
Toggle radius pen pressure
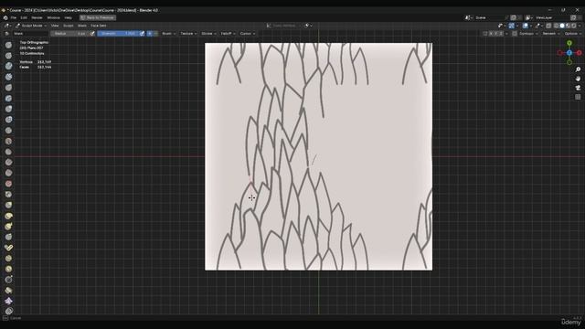pos(92,34)
